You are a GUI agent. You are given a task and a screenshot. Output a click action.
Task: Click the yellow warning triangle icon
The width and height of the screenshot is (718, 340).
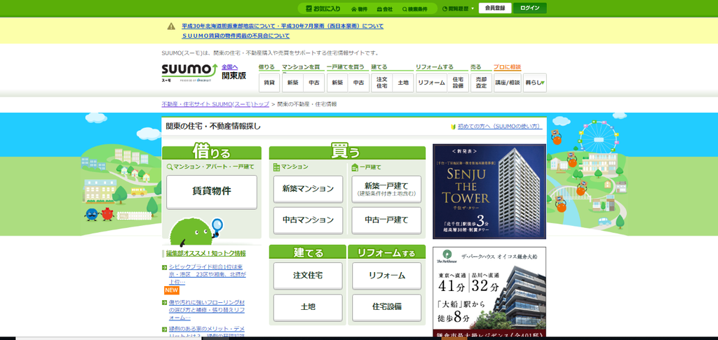click(171, 26)
